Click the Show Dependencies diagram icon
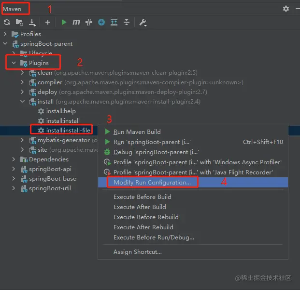The image size is (300, 290). point(114,22)
